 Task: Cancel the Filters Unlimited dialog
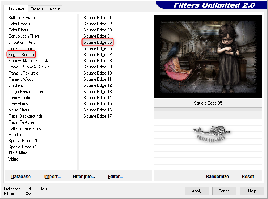(x=225, y=191)
